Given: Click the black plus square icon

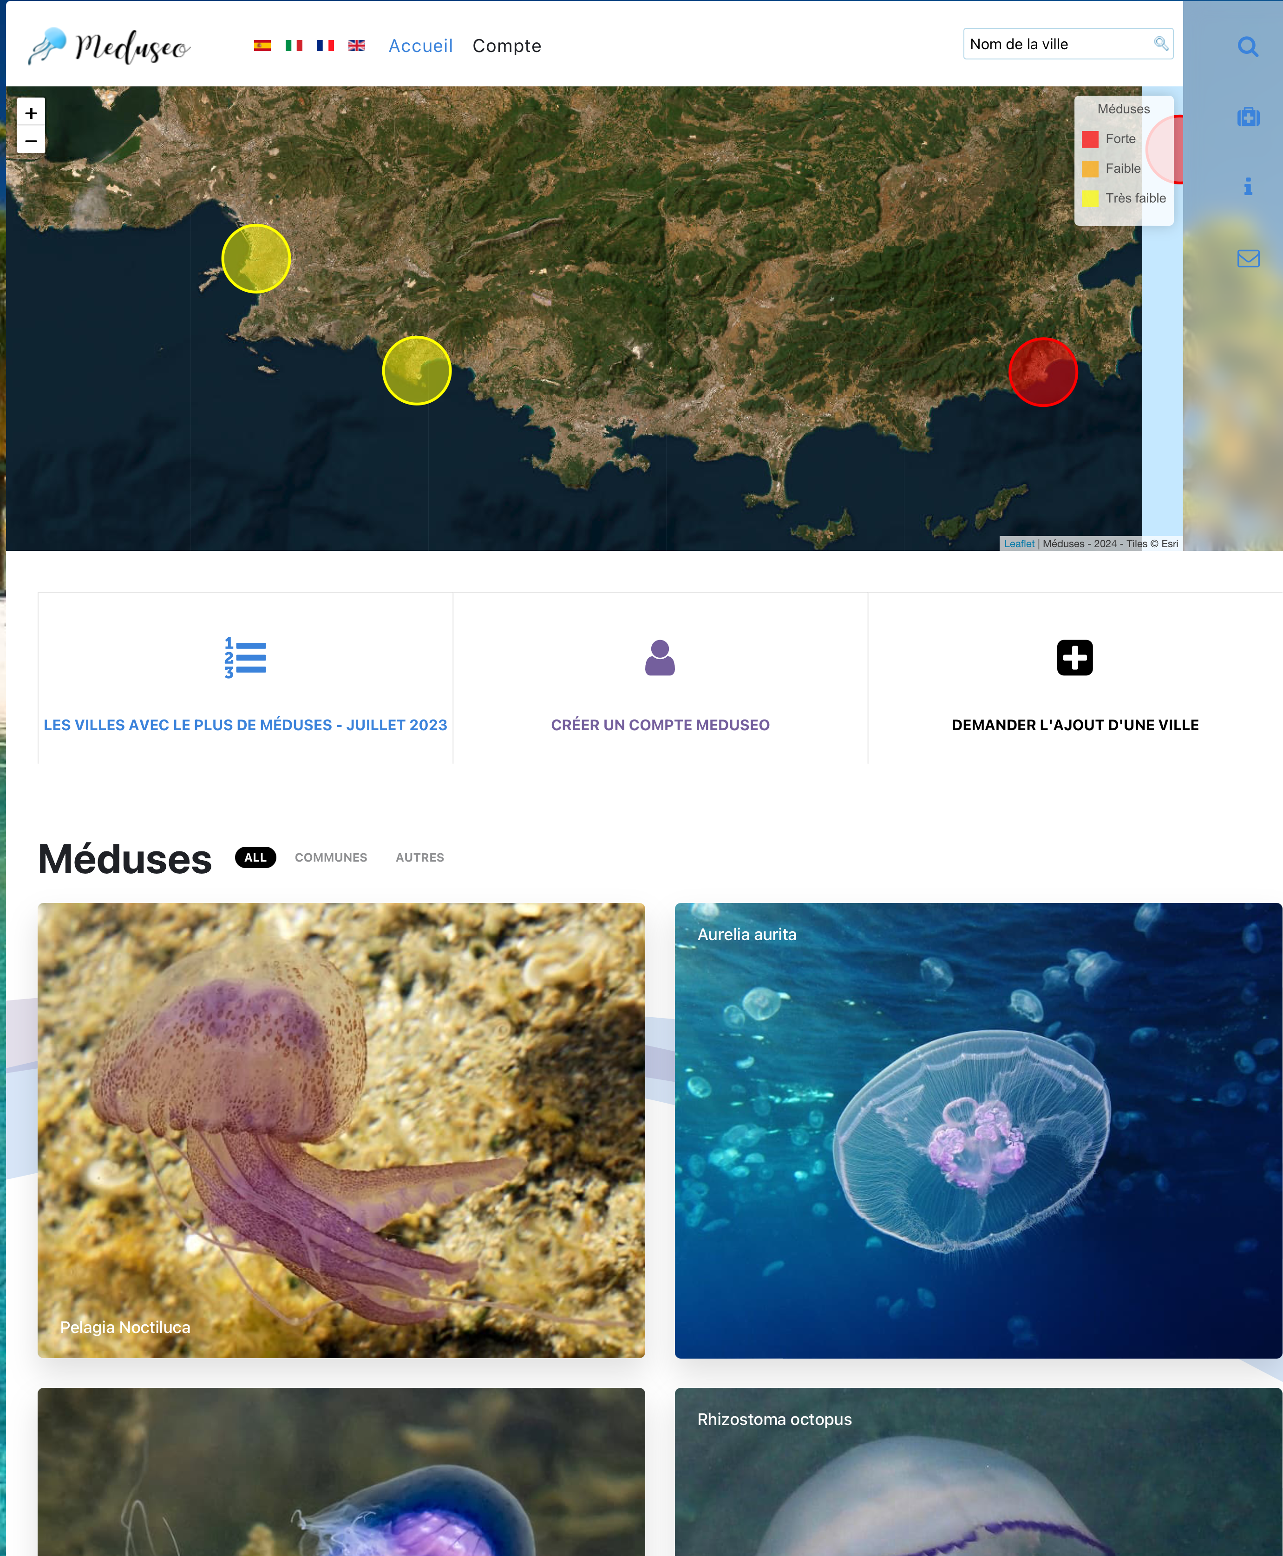Looking at the screenshot, I should (1075, 658).
